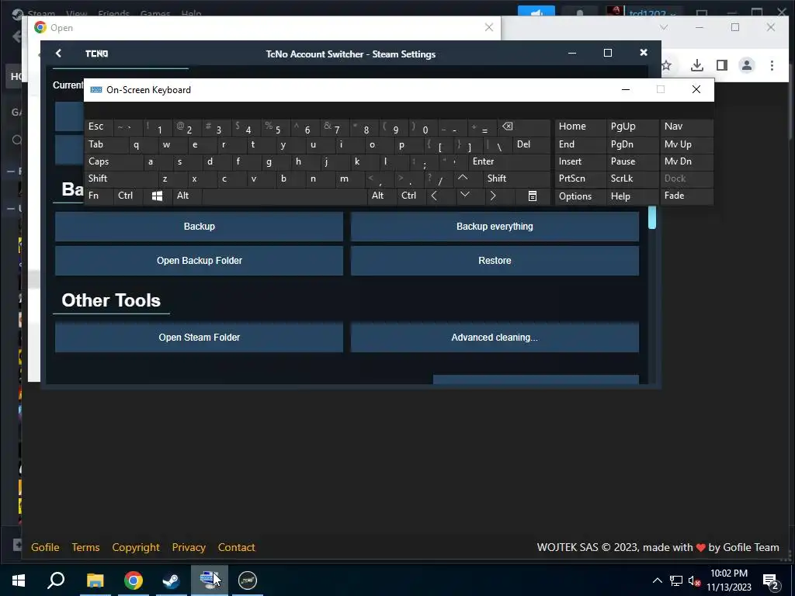Click the down arrow key on keyboard
The image size is (795, 596).
pyautogui.click(x=464, y=195)
